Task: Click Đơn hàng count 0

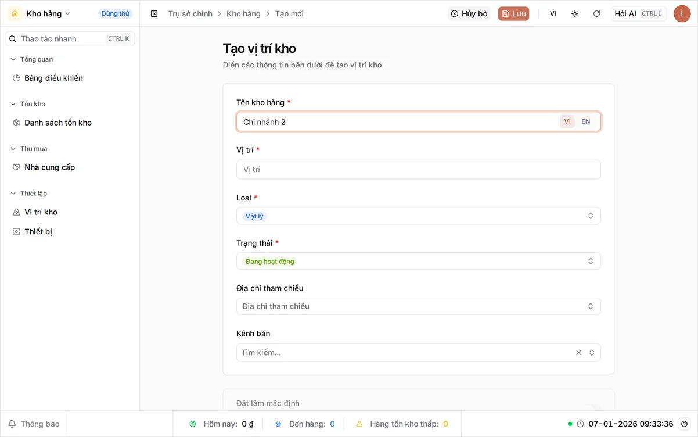Action: coord(332,424)
